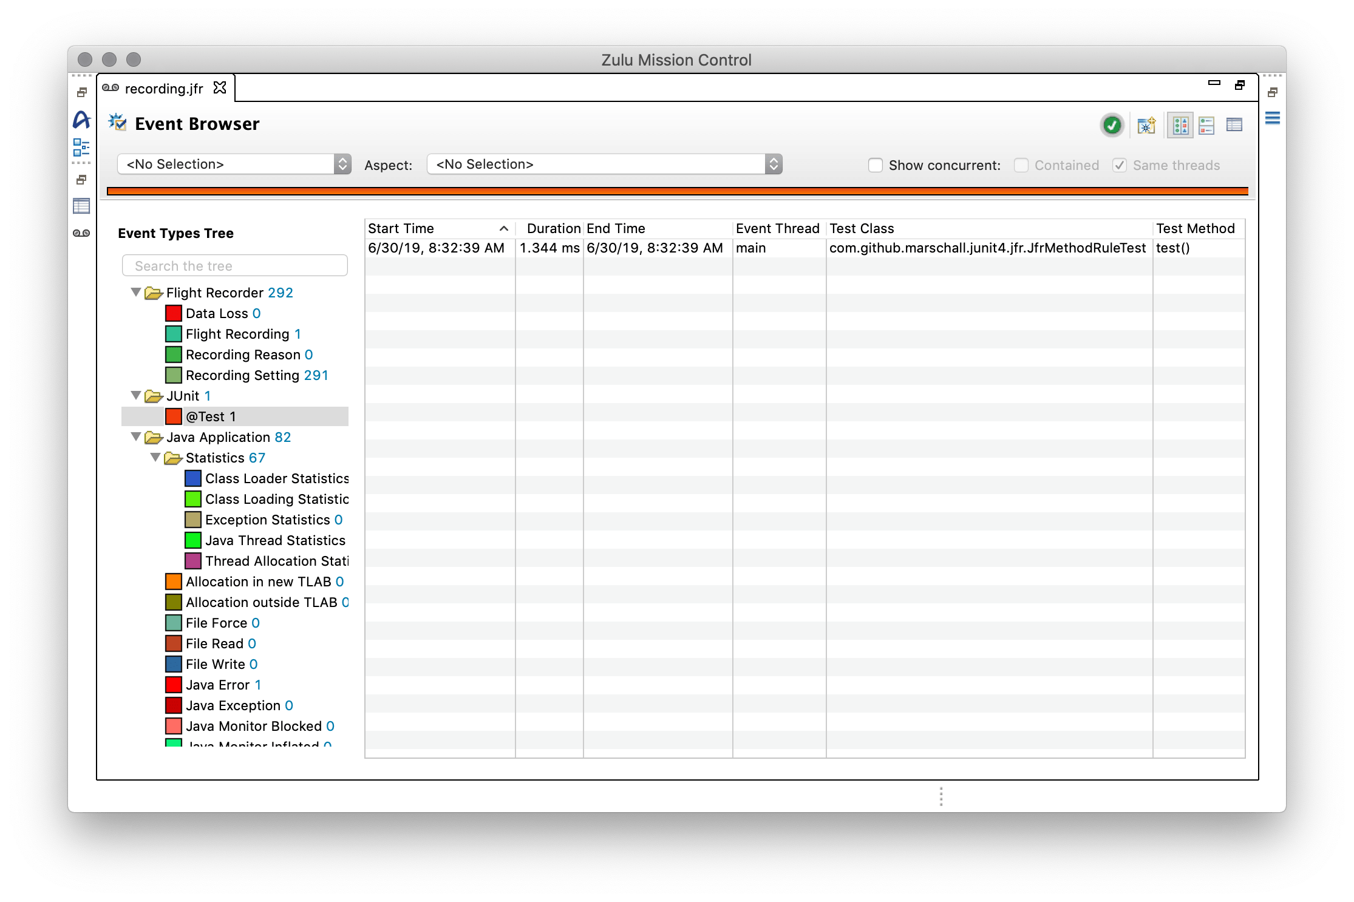Click the new custom event page icon
1354x902 pixels.
[x=1146, y=126]
